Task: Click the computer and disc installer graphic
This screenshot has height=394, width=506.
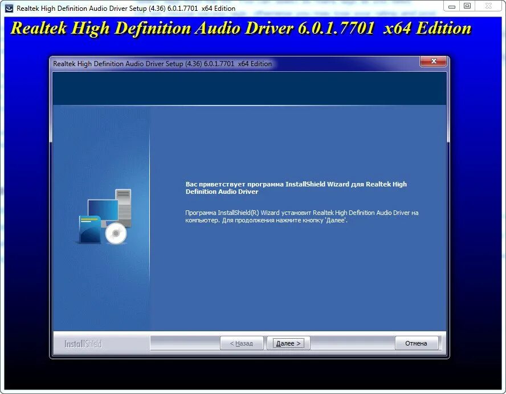Action: (x=105, y=216)
